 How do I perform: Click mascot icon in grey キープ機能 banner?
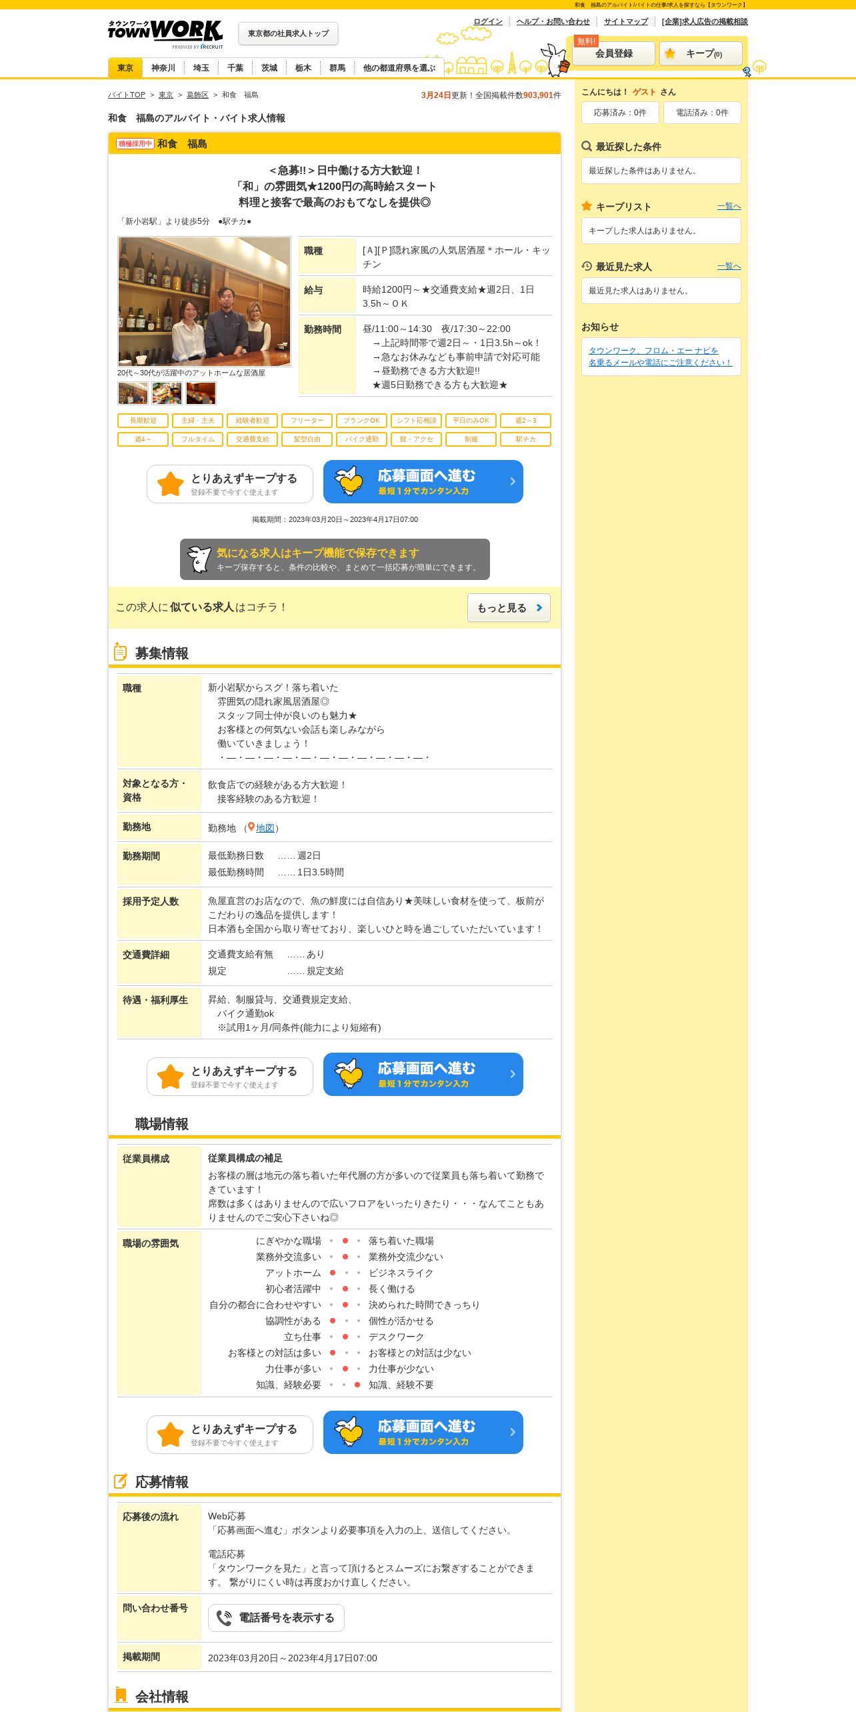pyautogui.click(x=199, y=559)
